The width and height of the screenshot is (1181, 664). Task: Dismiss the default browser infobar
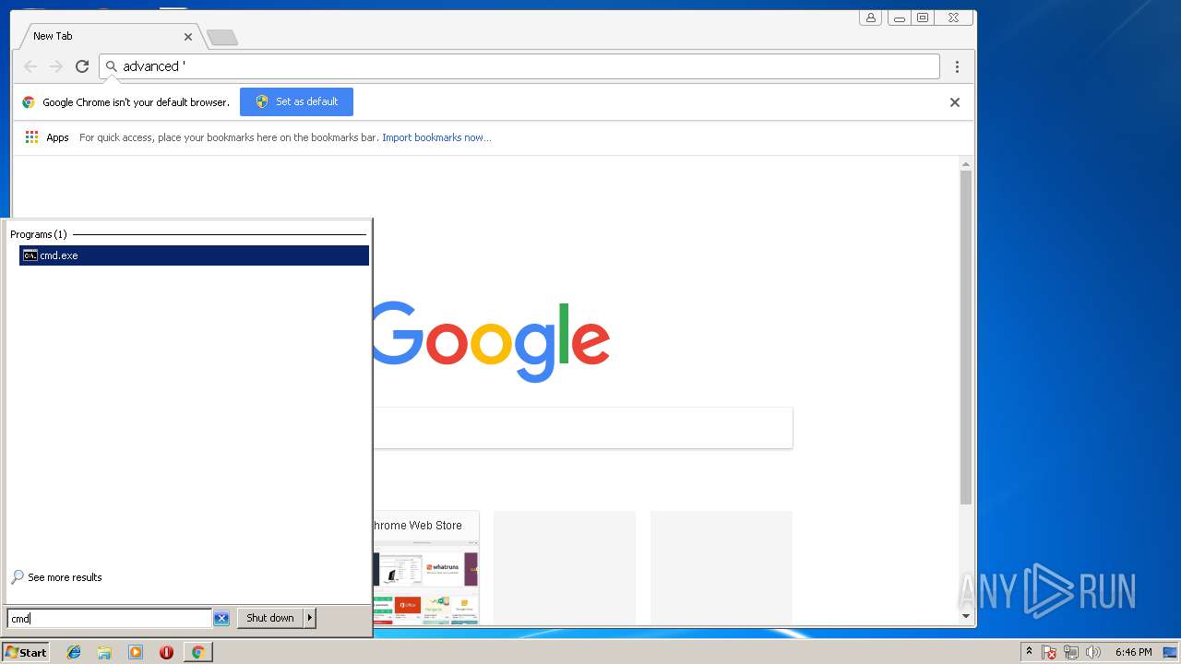tap(955, 102)
